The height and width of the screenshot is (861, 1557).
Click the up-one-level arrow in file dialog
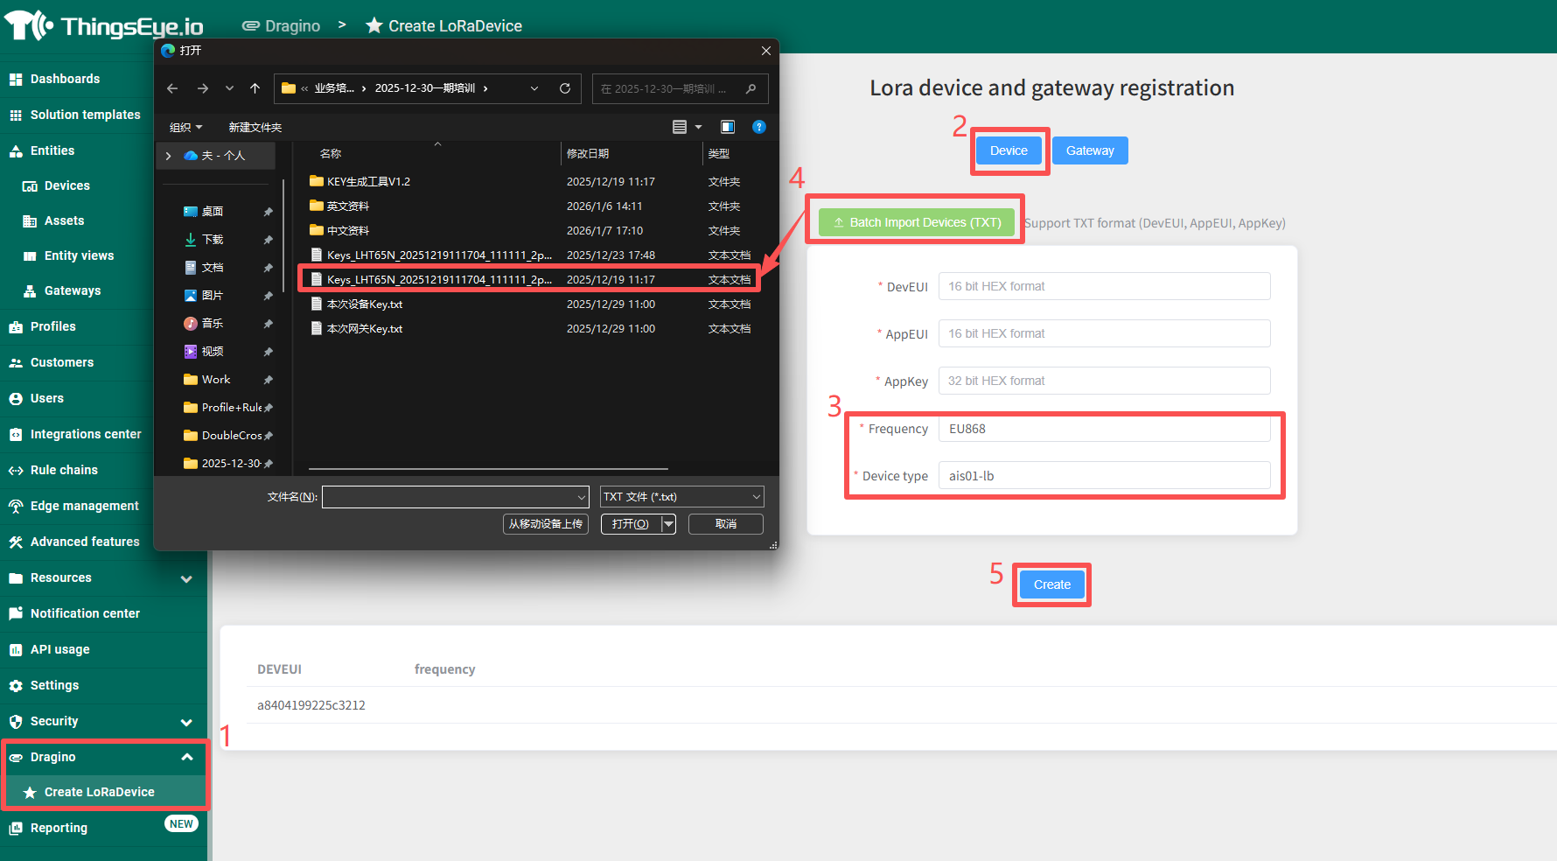tap(255, 88)
